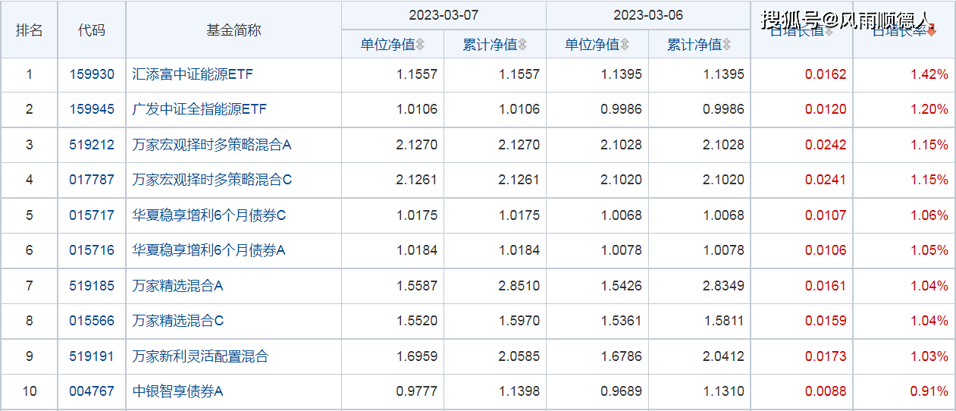The width and height of the screenshot is (956, 411).
Task: Click the red 日增长率 descending sort arrow
Action: coord(932,31)
